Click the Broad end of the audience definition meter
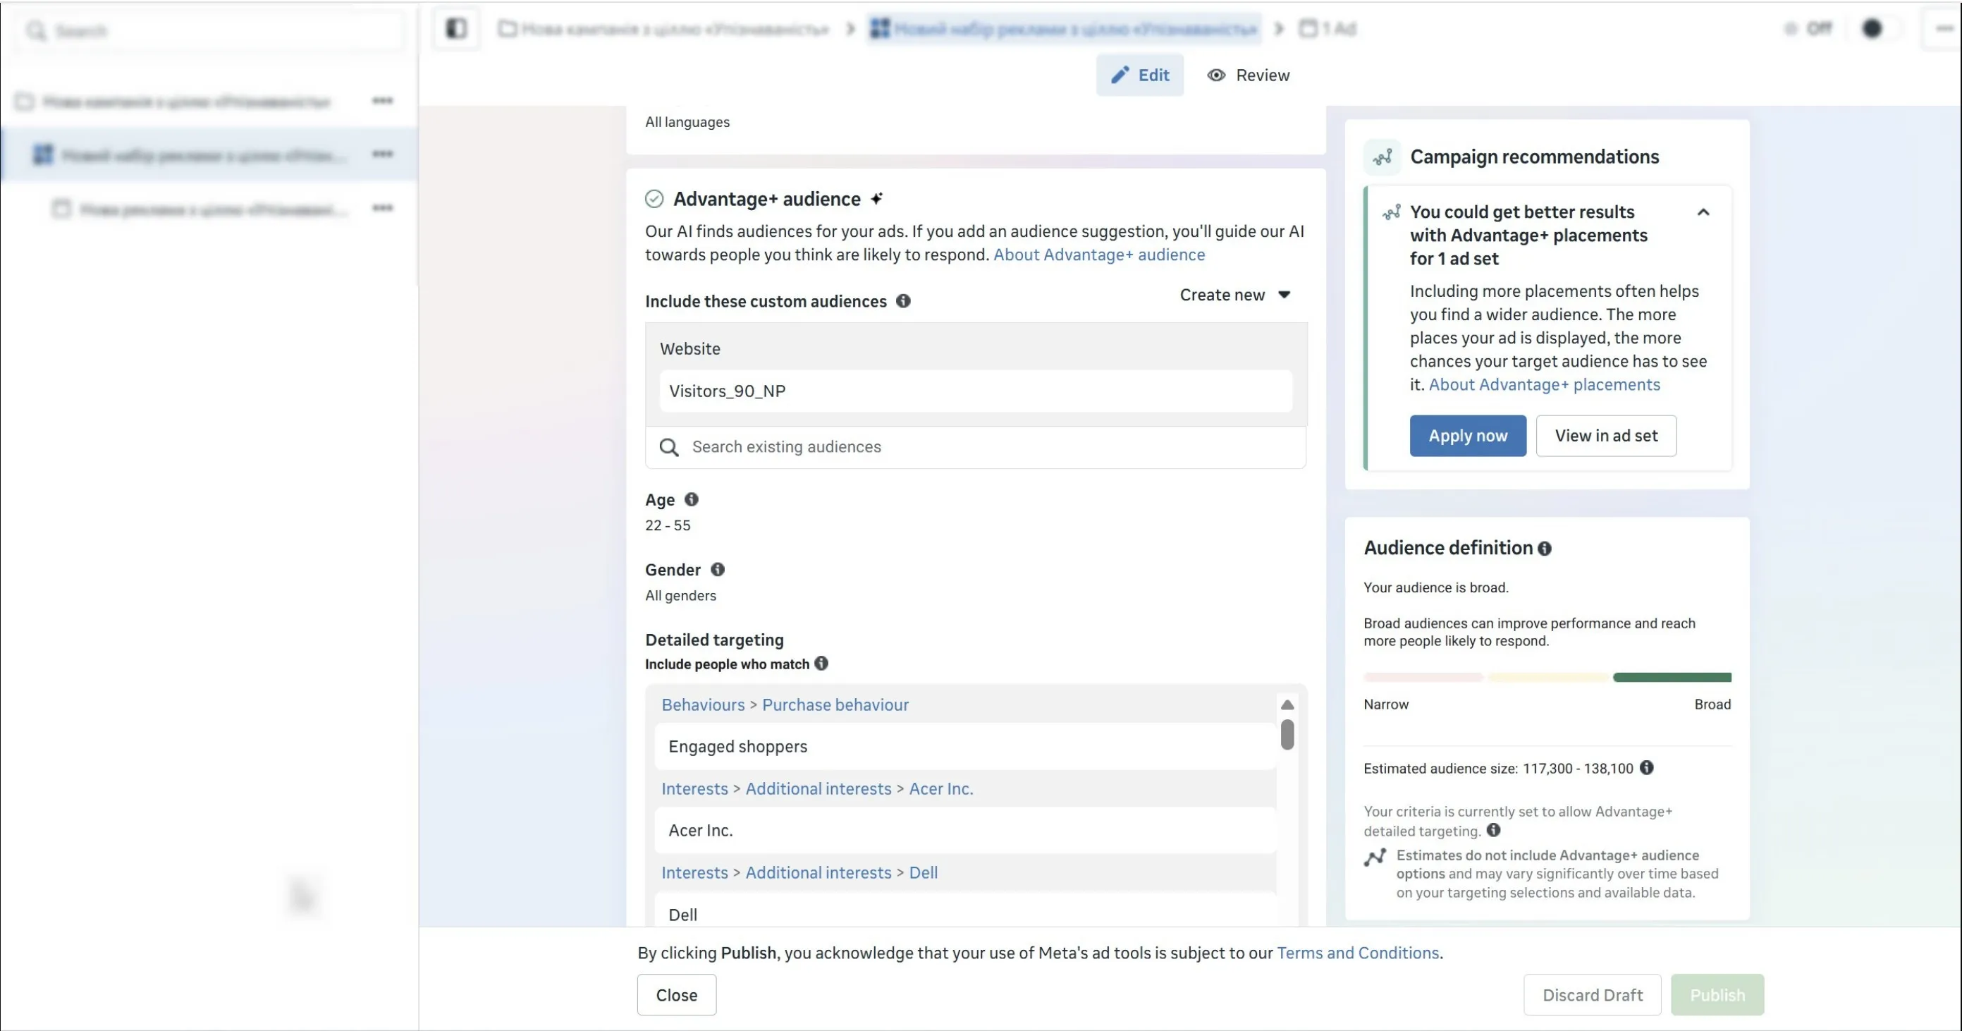This screenshot has width=1962, height=1031. coord(1712,704)
